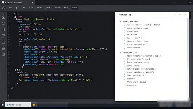
Task: Tick the first checkbox under section 2, ending "(1?2)"
Action: [x=125, y=25]
